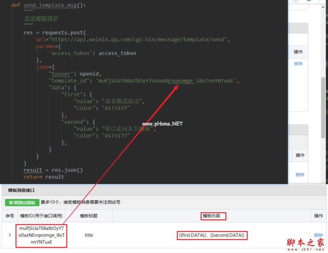Click the vertical scrollbar thumb

tap(323, 108)
